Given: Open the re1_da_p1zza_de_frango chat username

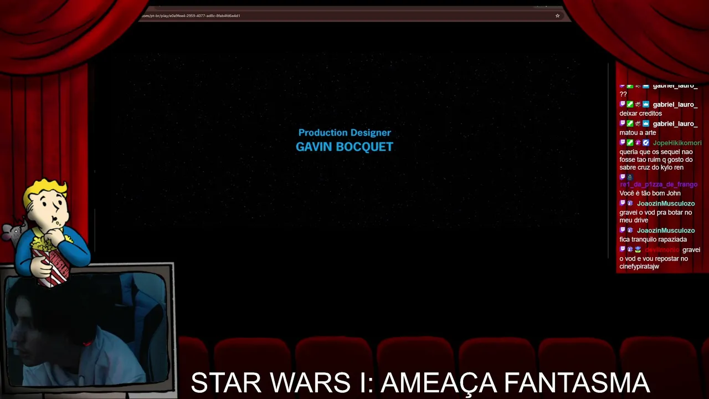Looking at the screenshot, I should [659, 185].
